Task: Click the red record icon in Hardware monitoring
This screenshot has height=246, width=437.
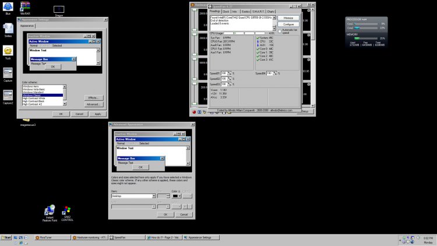Action: pos(194,112)
